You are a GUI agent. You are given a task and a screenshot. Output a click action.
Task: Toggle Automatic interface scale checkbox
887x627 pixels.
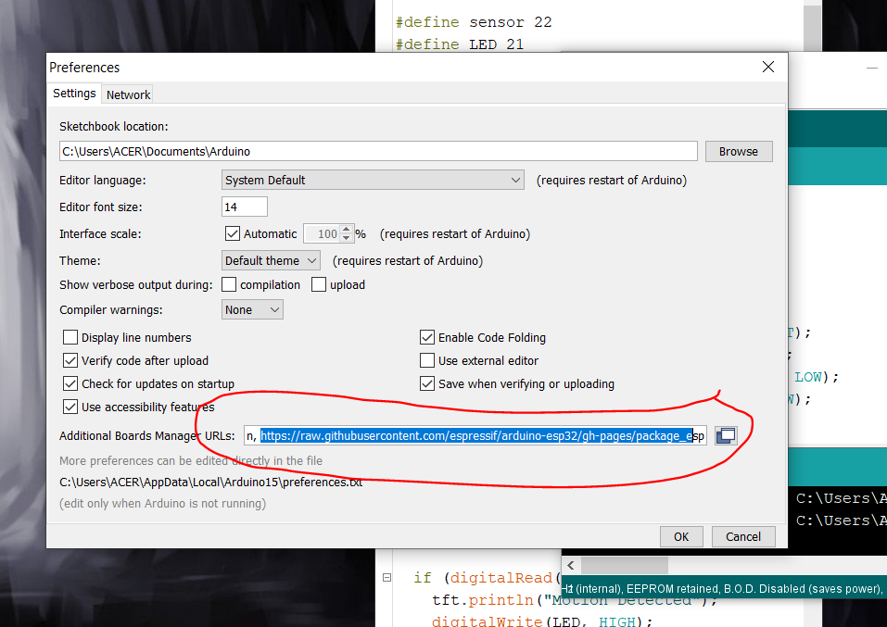232,233
